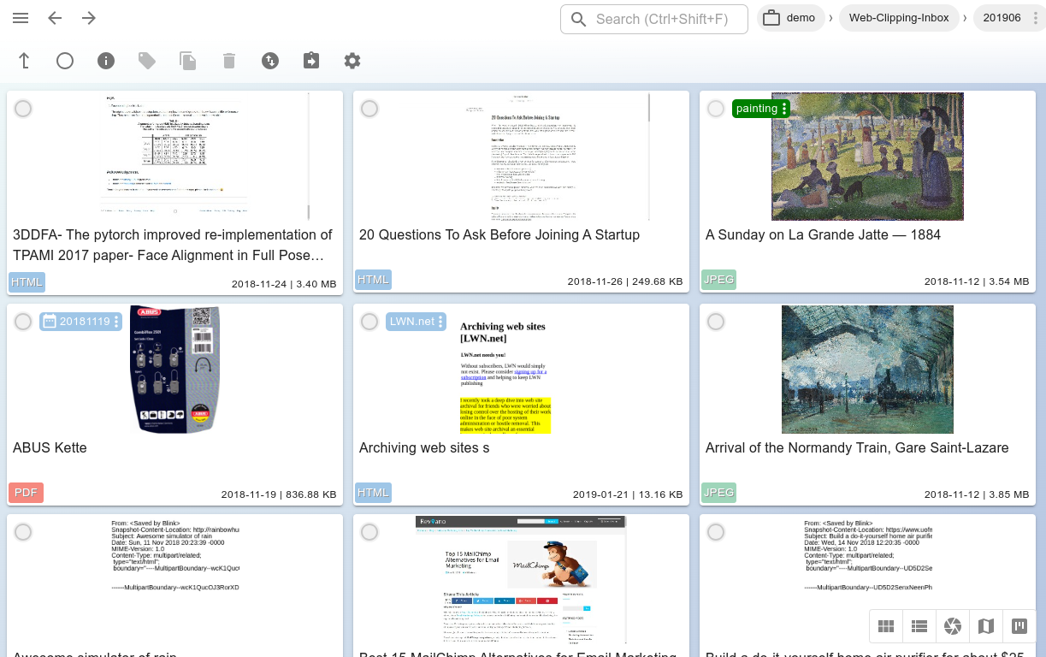Image resolution: width=1046 pixels, height=657 pixels.
Task: Click the sort order icon in toolbar
Action: coord(270,61)
